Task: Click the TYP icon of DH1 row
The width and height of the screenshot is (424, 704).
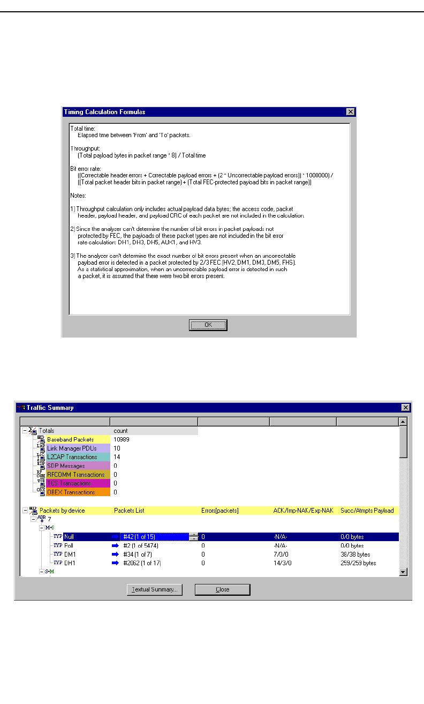Action: [x=58, y=563]
